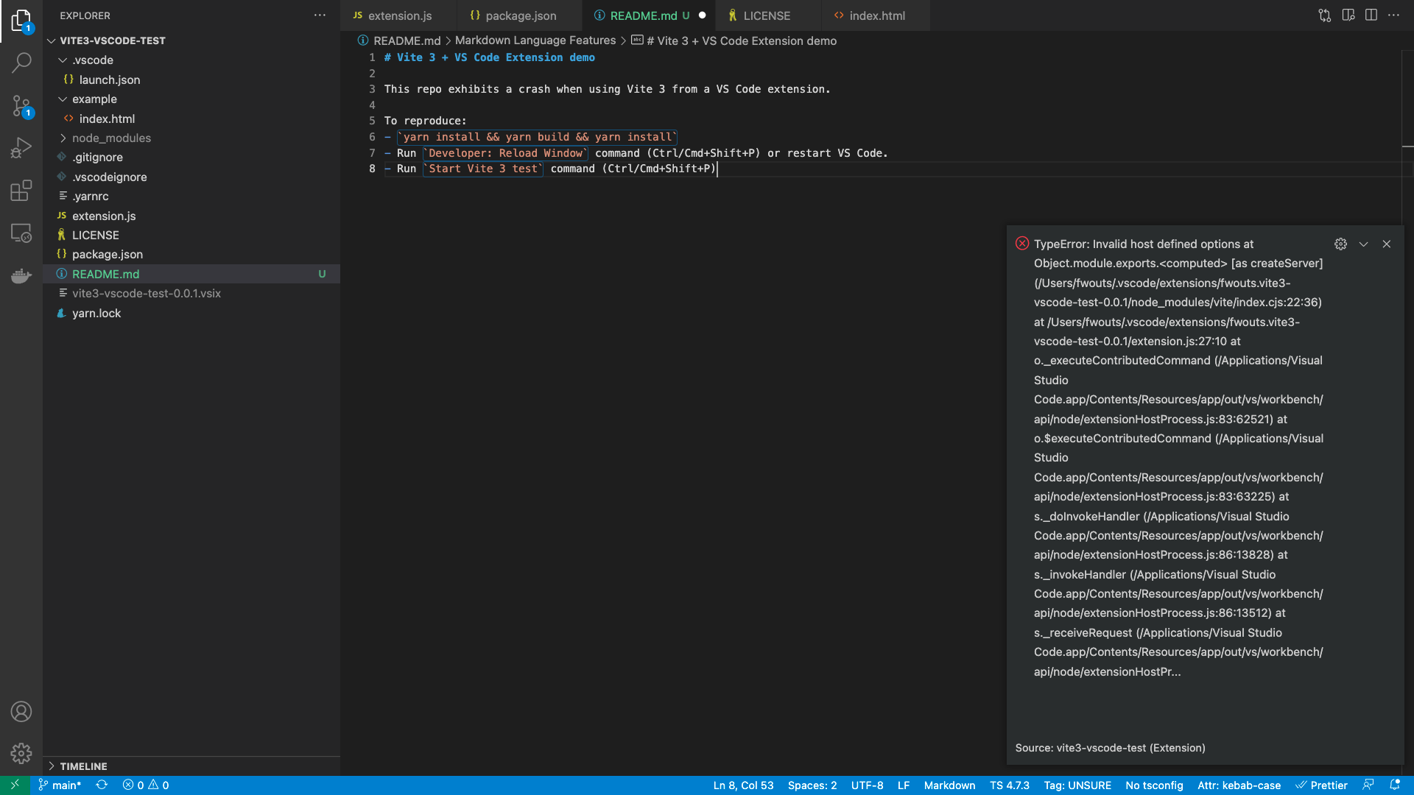Screen dimensions: 1414x795
Task: Toggle the Prettier status bar item
Action: click(1321, 785)
